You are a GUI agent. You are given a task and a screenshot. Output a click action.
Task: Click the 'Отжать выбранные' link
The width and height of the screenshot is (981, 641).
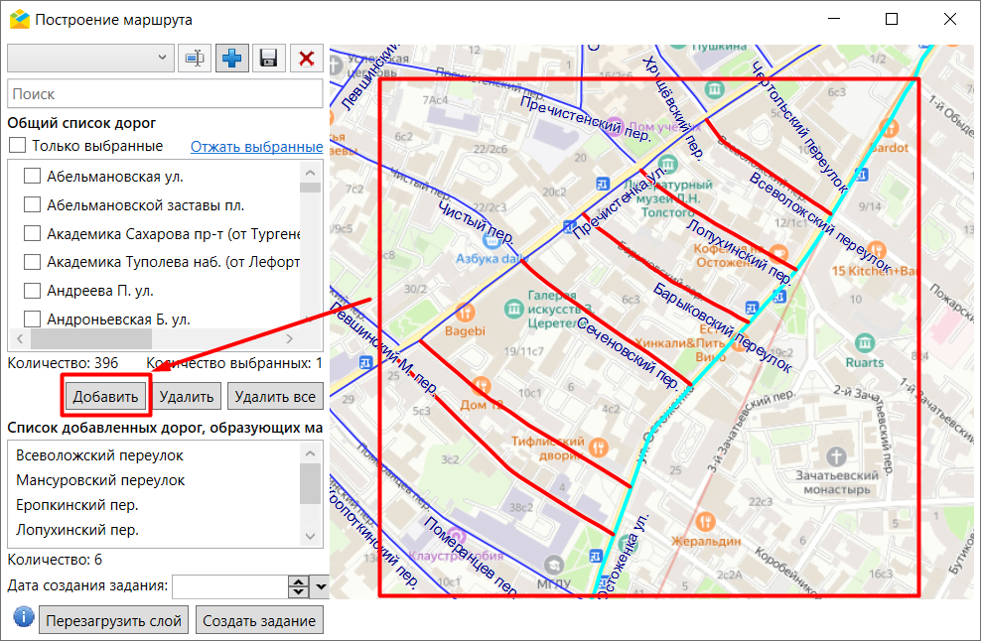tap(256, 147)
